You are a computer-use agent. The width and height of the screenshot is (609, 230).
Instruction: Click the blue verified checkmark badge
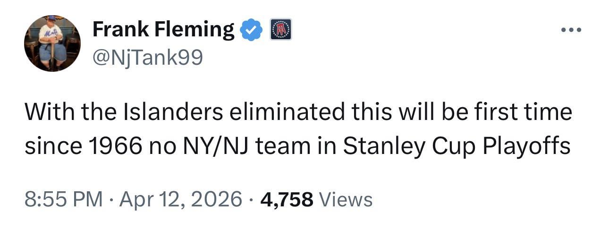click(x=251, y=31)
